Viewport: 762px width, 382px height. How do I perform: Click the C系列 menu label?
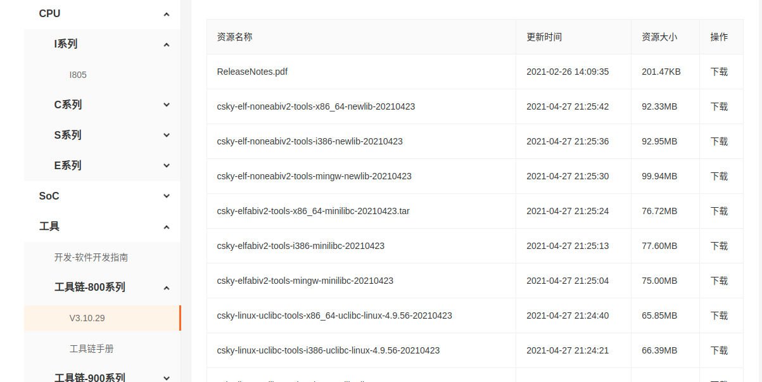coord(68,105)
